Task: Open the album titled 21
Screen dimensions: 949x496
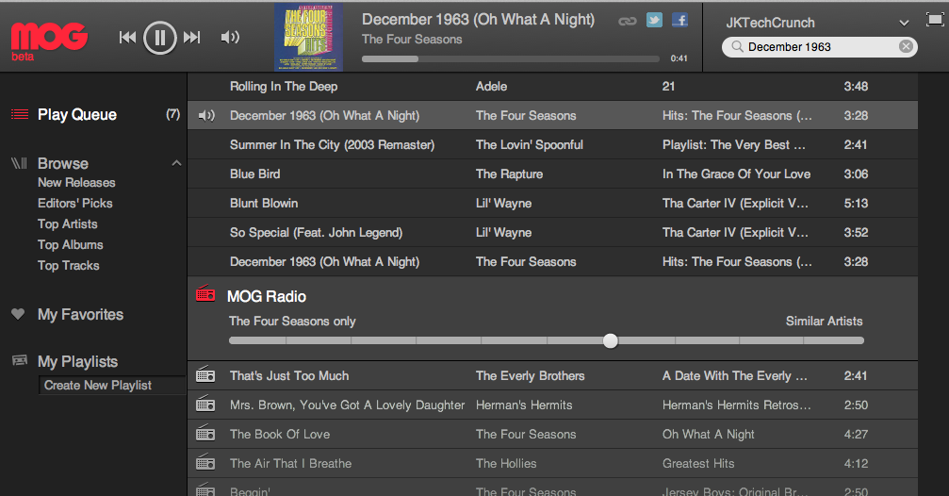Action: 668,87
